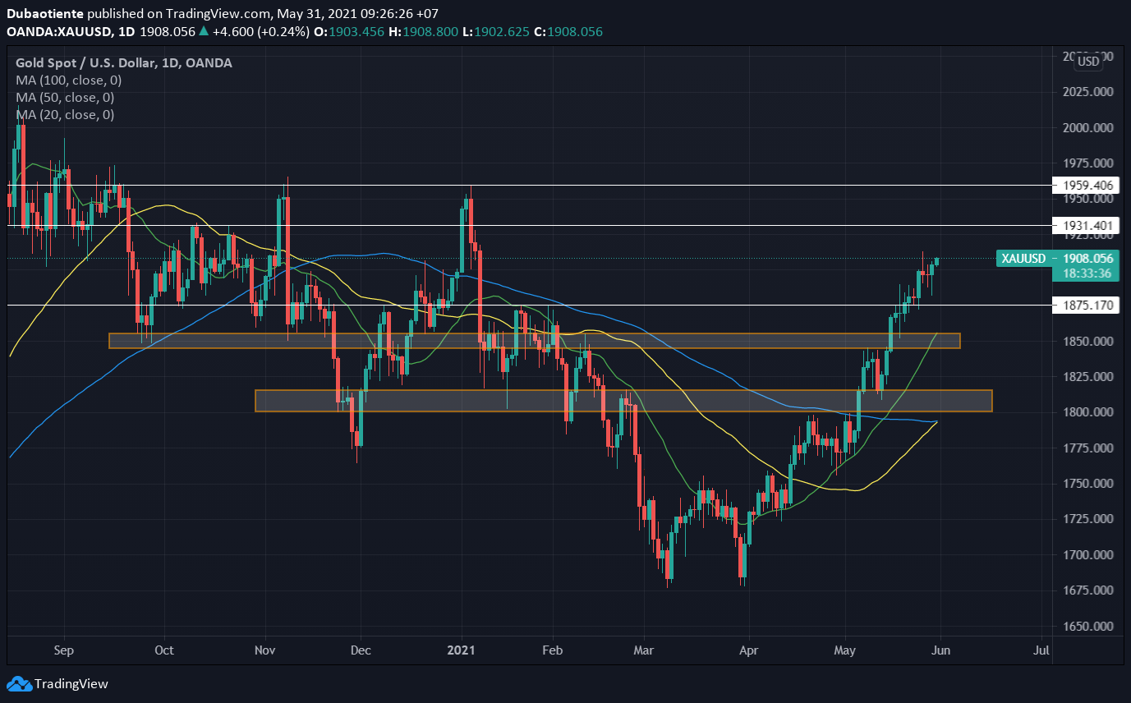Click the 1725.000 price axis label

(1087, 519)
